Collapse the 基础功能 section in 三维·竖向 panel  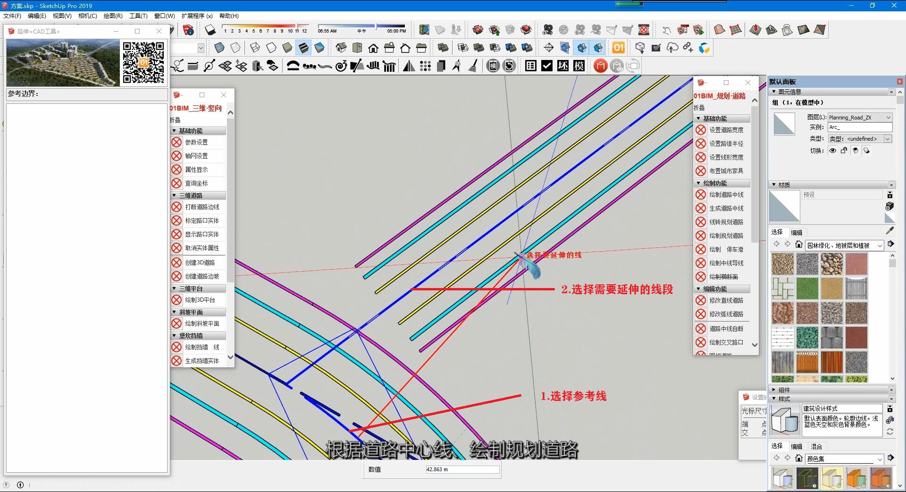coord(175,131)
